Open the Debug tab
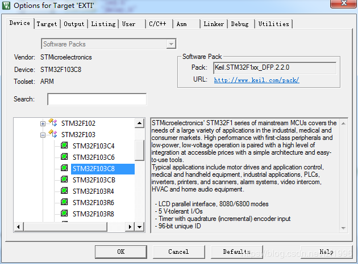This screenshot has height=264, width=358. click(240, 24)
